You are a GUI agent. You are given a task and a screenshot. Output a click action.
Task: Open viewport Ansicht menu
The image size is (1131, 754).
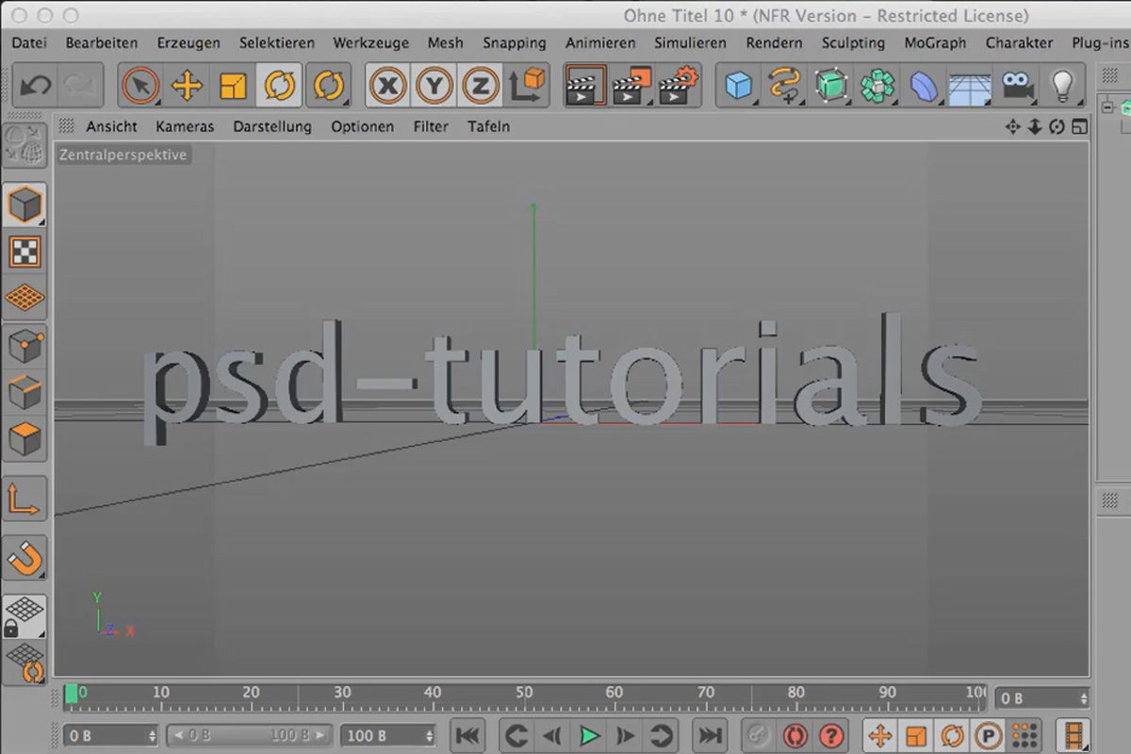tap(112, 126)
